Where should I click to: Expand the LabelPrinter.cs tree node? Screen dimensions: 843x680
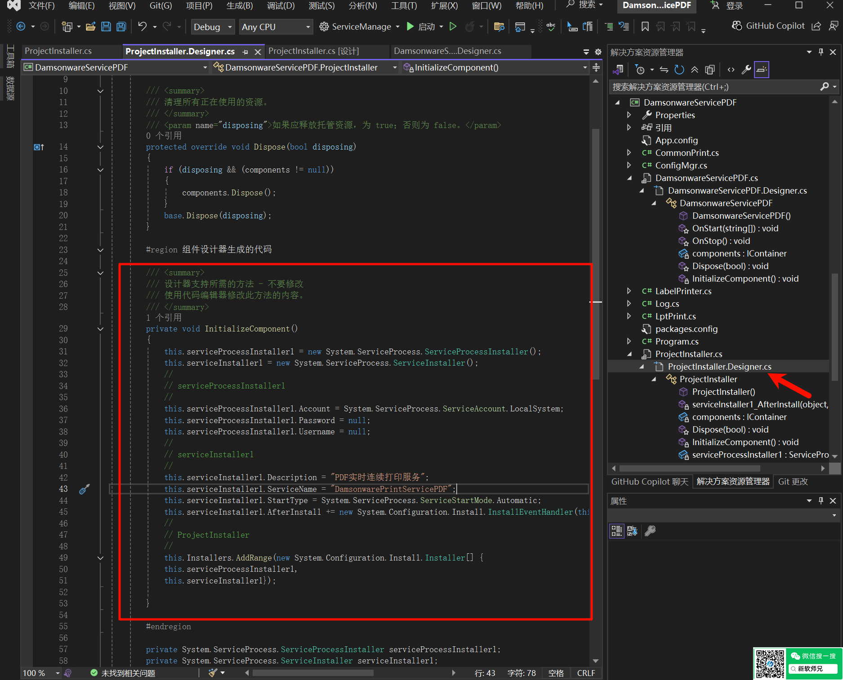pyautogui.click(x=629, y=291)
